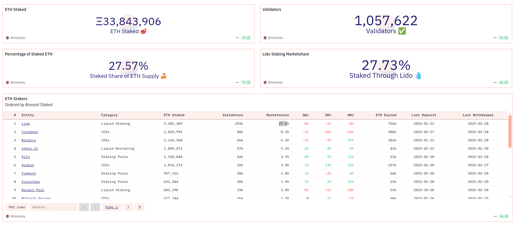This screenshot has width=515, height=226.
Task: Open the ether.fi entity link
Action: click(30, 148)
